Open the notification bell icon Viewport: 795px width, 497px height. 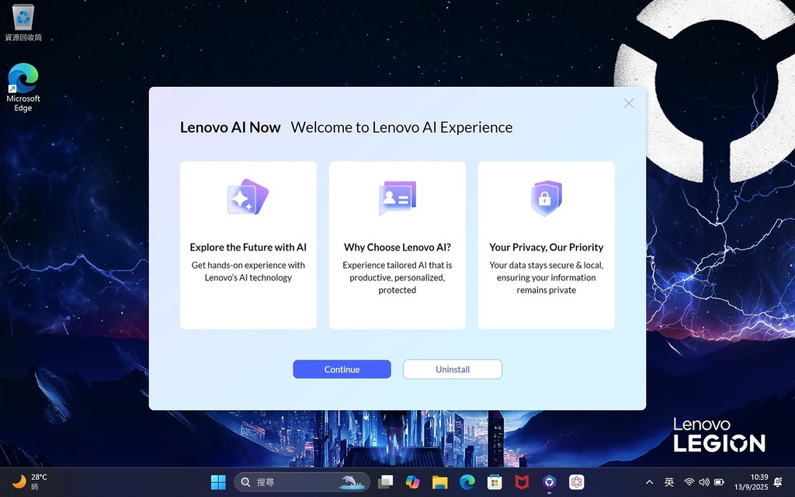click(x=779, y=482)
